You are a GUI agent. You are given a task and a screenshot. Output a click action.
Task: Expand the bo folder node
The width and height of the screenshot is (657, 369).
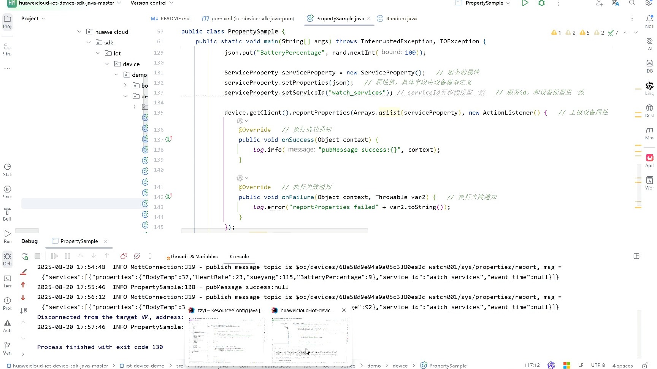tap(125, 85)
